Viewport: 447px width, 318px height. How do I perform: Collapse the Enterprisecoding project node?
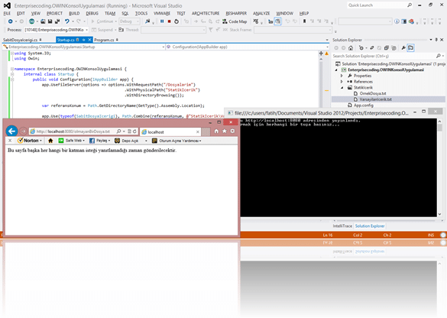(x=336, y=70)
